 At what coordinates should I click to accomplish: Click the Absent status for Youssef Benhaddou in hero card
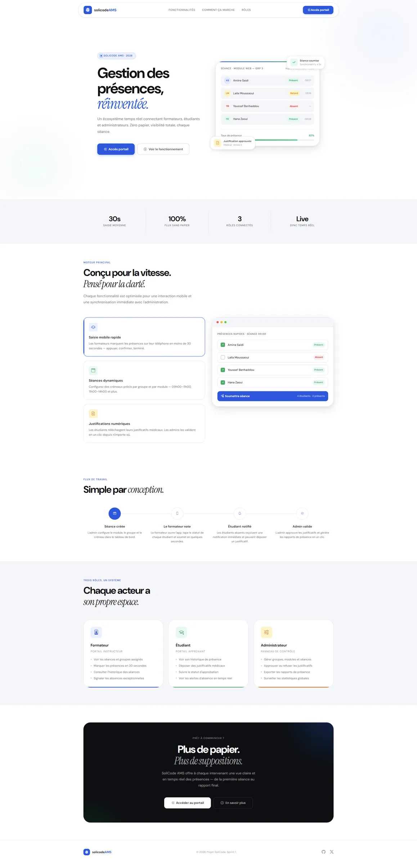[294, 106]
